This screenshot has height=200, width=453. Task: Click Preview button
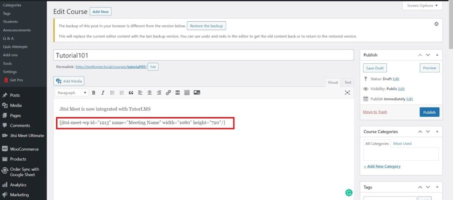point(429,68)
